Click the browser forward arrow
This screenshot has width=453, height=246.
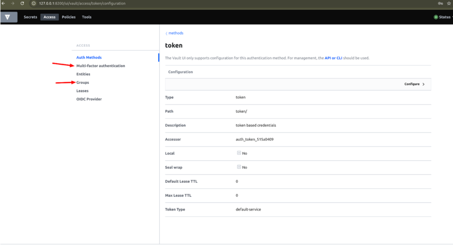pos(12,4)
